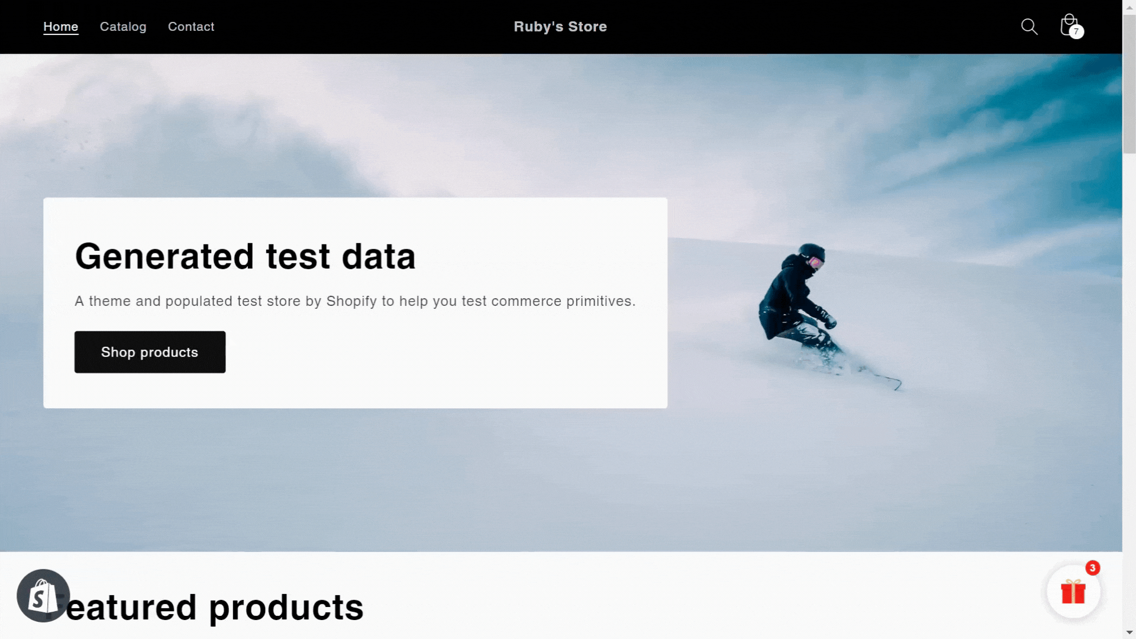Click the cart item count badge
The width and height of the screenshot is (1136, 639).
click(x=1077, y=32)
